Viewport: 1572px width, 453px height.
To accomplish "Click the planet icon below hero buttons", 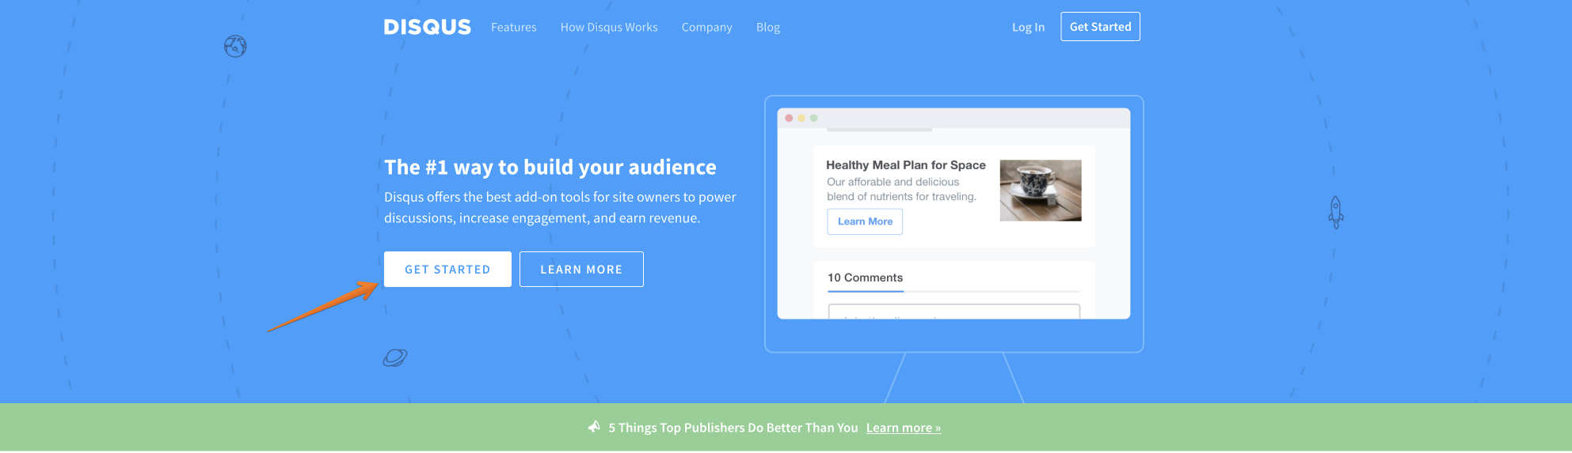I will (x=394, y=358).
